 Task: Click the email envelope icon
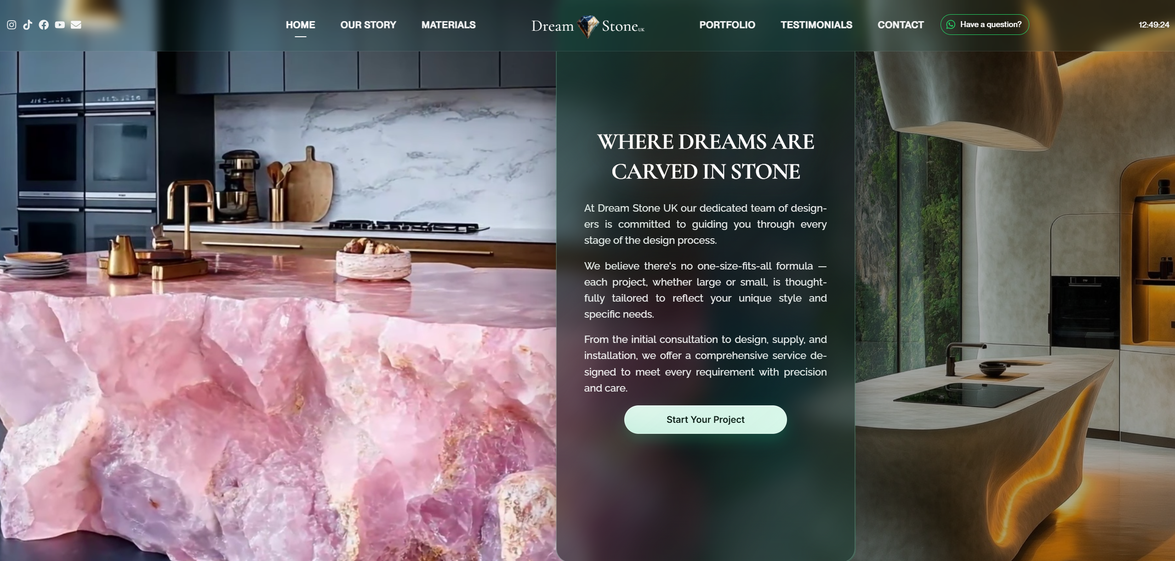76,25
